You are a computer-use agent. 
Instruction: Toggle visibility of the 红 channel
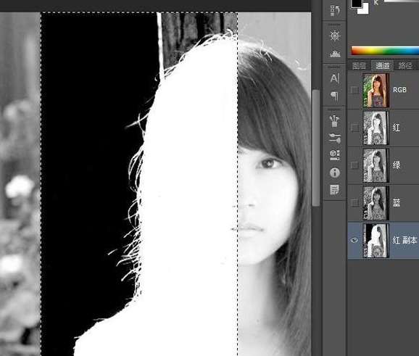click(x=354, y=128)
